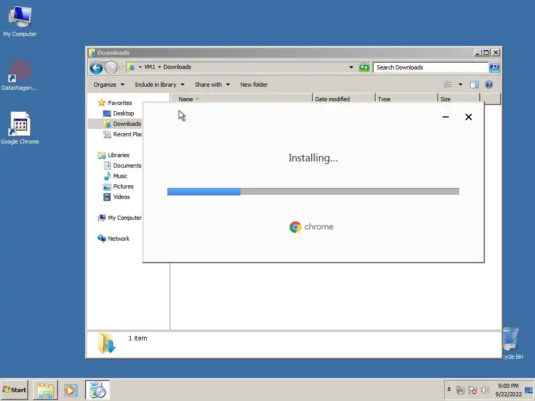Screen dimensions: 535x401
Task: Click the search magnifier button
Action: coord(494,67)
